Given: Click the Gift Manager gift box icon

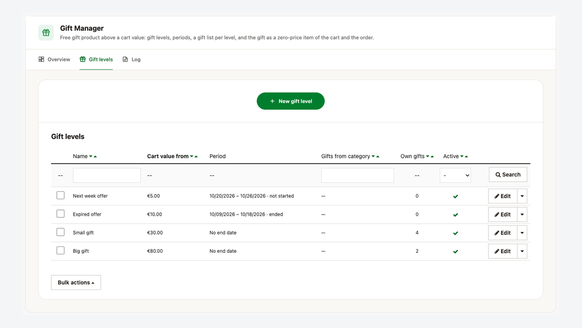Looking at the screenshot, I should pyautogui.click(x=46, y=33).
